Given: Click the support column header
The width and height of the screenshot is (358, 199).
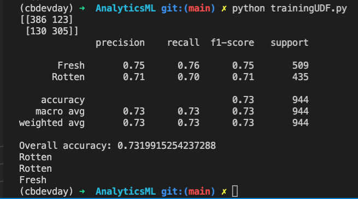Looking at the screenshot, I should pyautogui.click(x=290, y=43).
